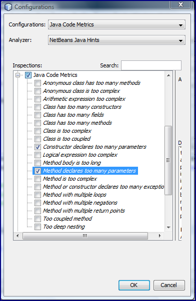Check Method body is too long
196x301 pixels.
click(37, 163)
